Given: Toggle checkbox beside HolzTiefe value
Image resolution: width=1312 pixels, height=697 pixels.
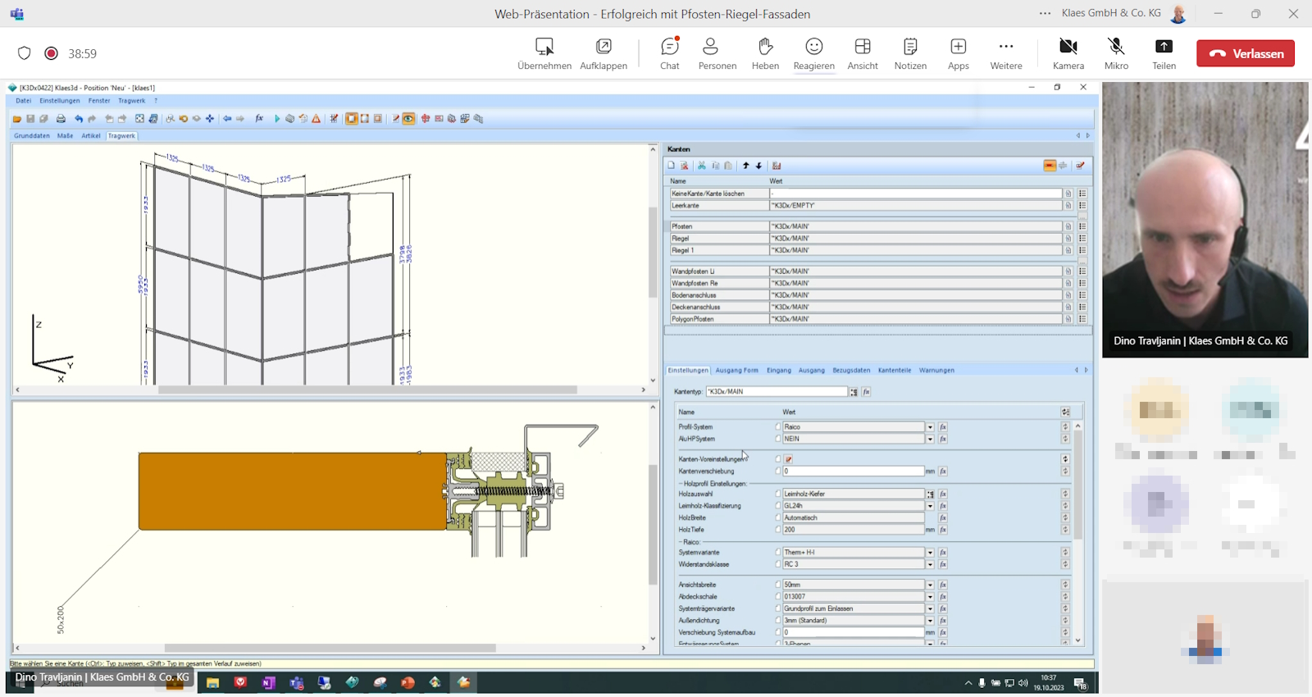Looking at the screenshot, I should [778, 530].
